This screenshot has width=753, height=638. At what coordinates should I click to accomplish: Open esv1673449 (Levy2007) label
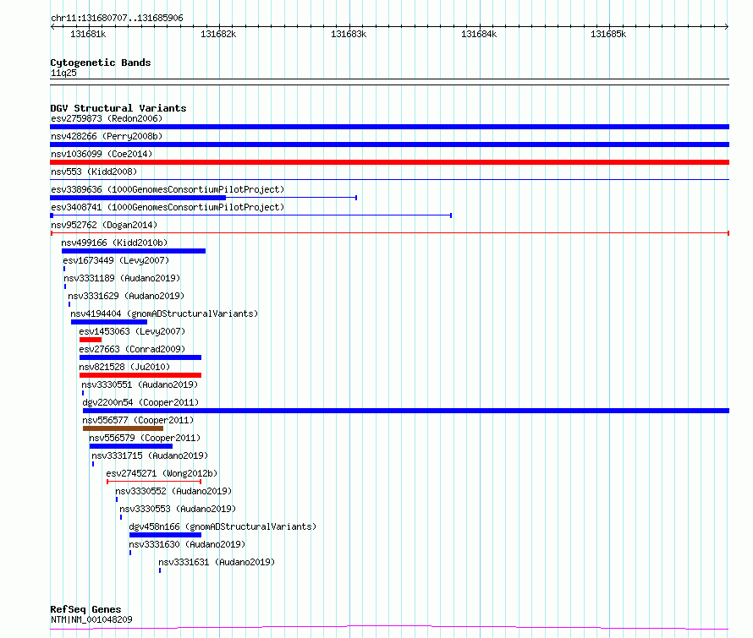[x=116, y=260]
